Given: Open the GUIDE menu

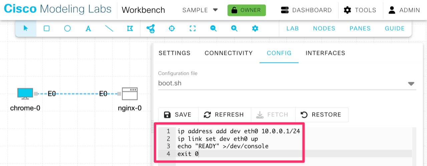Looking at the screenshot, I should [395, 29].
